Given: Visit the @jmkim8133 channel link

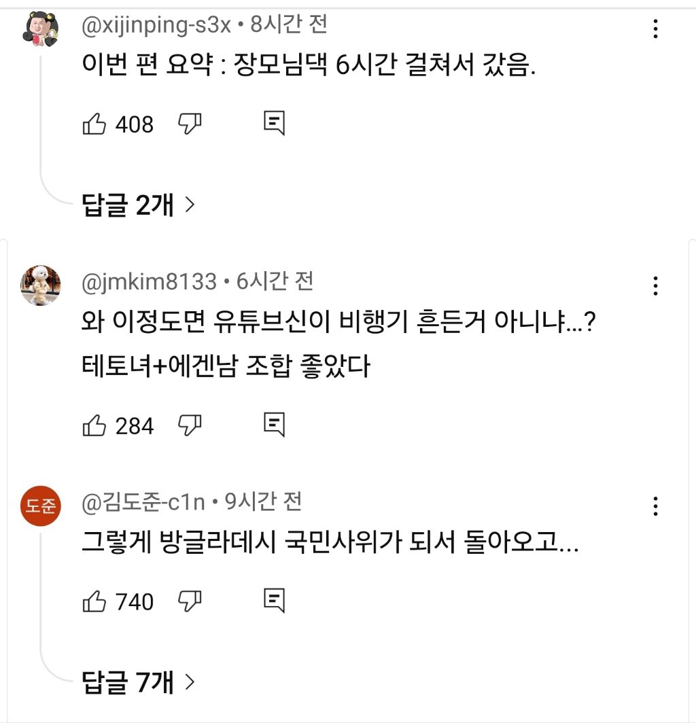Looking at the screenshot, I should [x=150, y=281].
